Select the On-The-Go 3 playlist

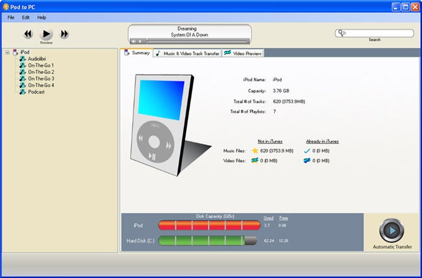pyautogui.click(x=41, y=79)
